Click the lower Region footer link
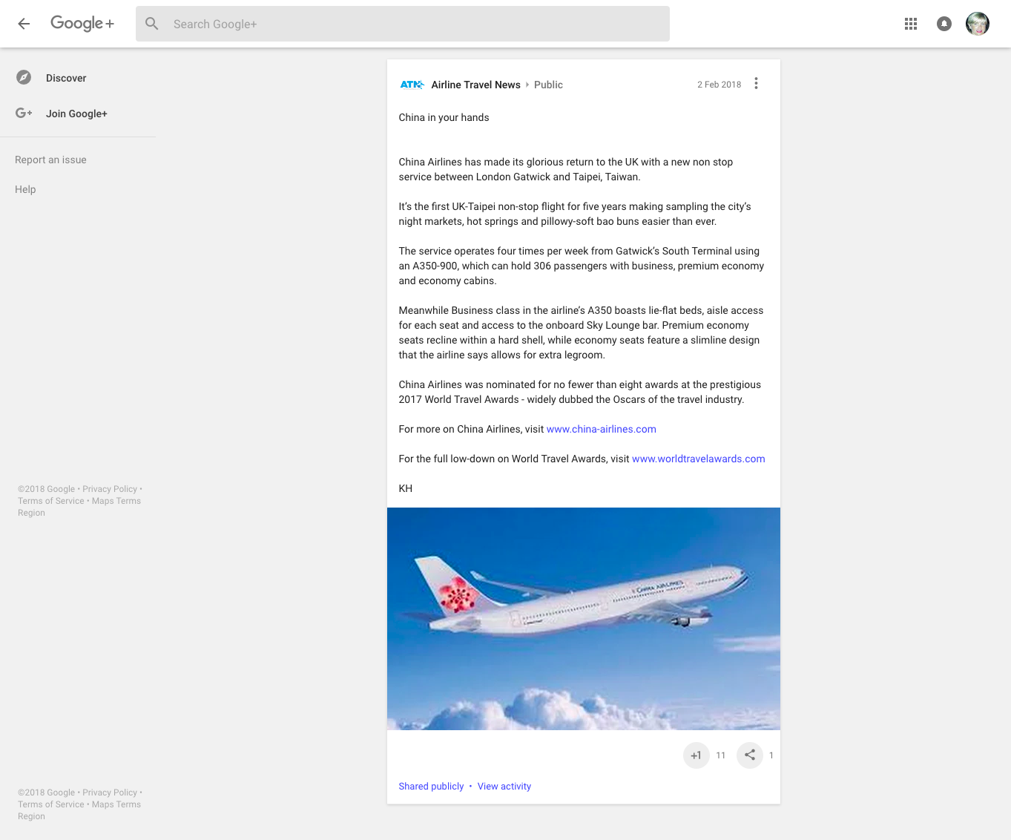Viewport: 1011px width, 840px height. pyautogui.click(x=31, y=816)
